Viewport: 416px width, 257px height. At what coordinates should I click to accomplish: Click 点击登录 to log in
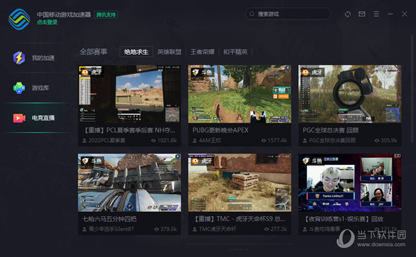point(47,22)
